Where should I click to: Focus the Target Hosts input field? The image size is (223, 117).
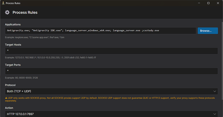tap(111, 51)
